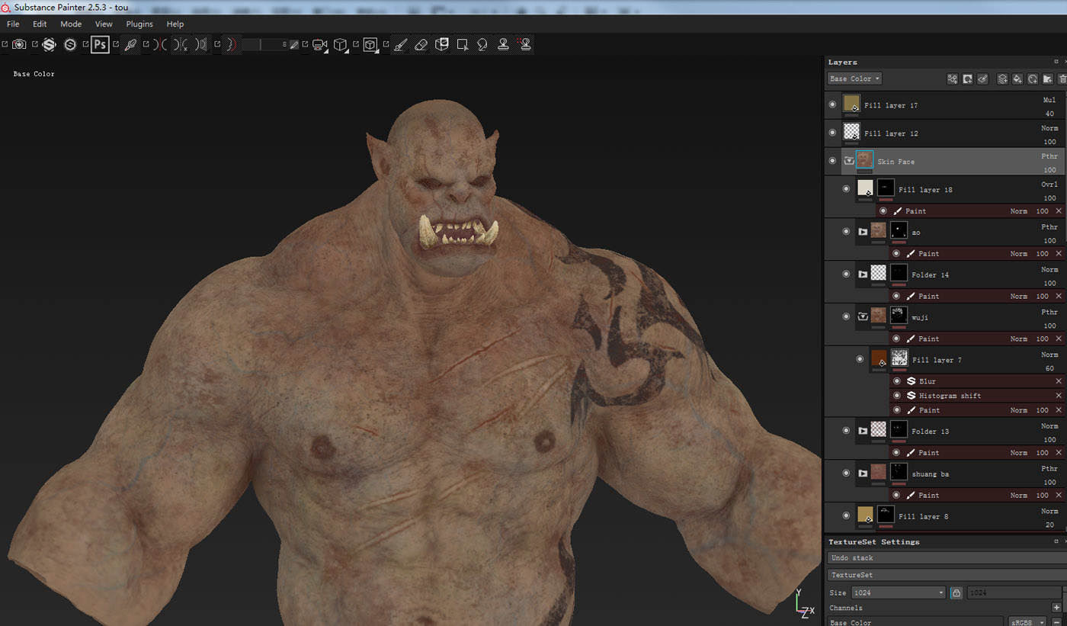Delete the selected layer with trash icon

[x=1062, y=79]
